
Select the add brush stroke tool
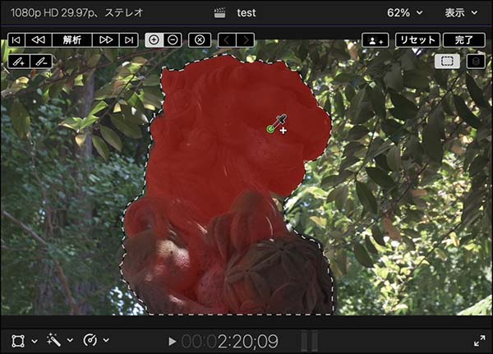[x=19, y=62]
